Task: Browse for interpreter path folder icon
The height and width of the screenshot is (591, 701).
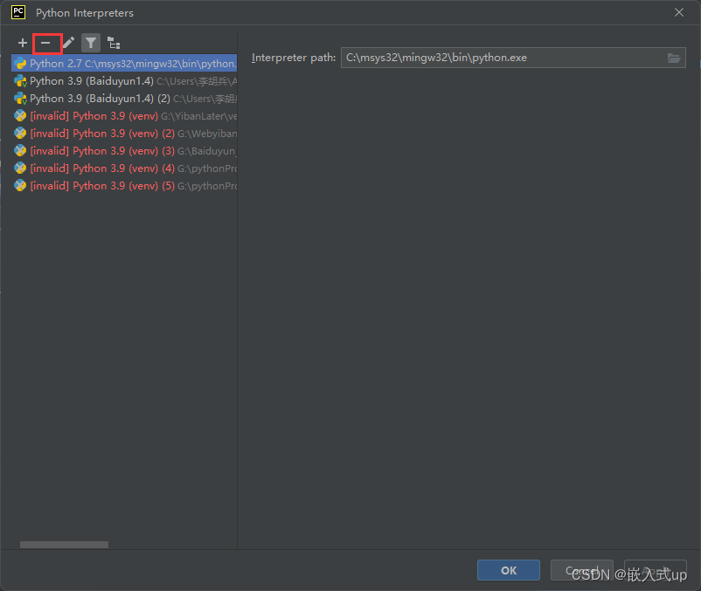Action: (x=674, y=58)
